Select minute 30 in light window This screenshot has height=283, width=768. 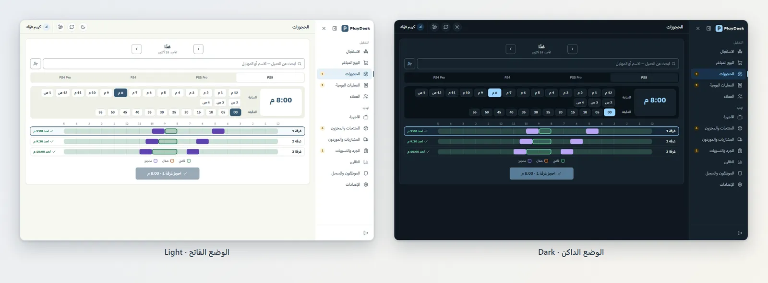[x=162, y=112]
